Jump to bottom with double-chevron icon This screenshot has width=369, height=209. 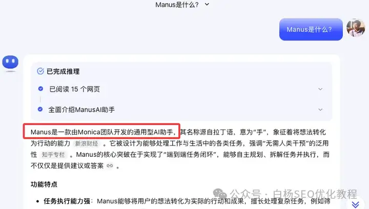pyautogui.click(x=355, y=204)
